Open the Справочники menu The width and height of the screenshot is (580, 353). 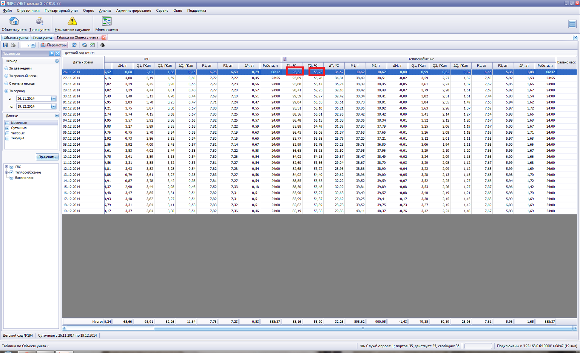28,11
